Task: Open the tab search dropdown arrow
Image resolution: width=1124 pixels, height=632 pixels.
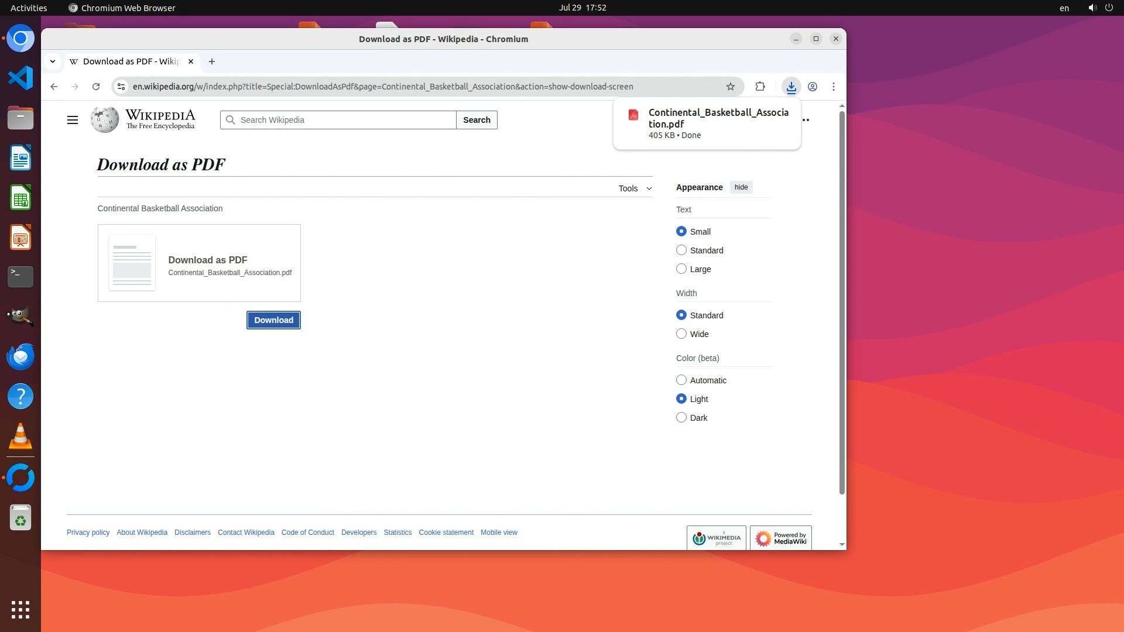Action: [53, 61]
